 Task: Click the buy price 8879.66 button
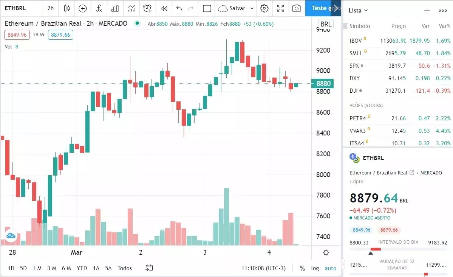coord(60,35)
